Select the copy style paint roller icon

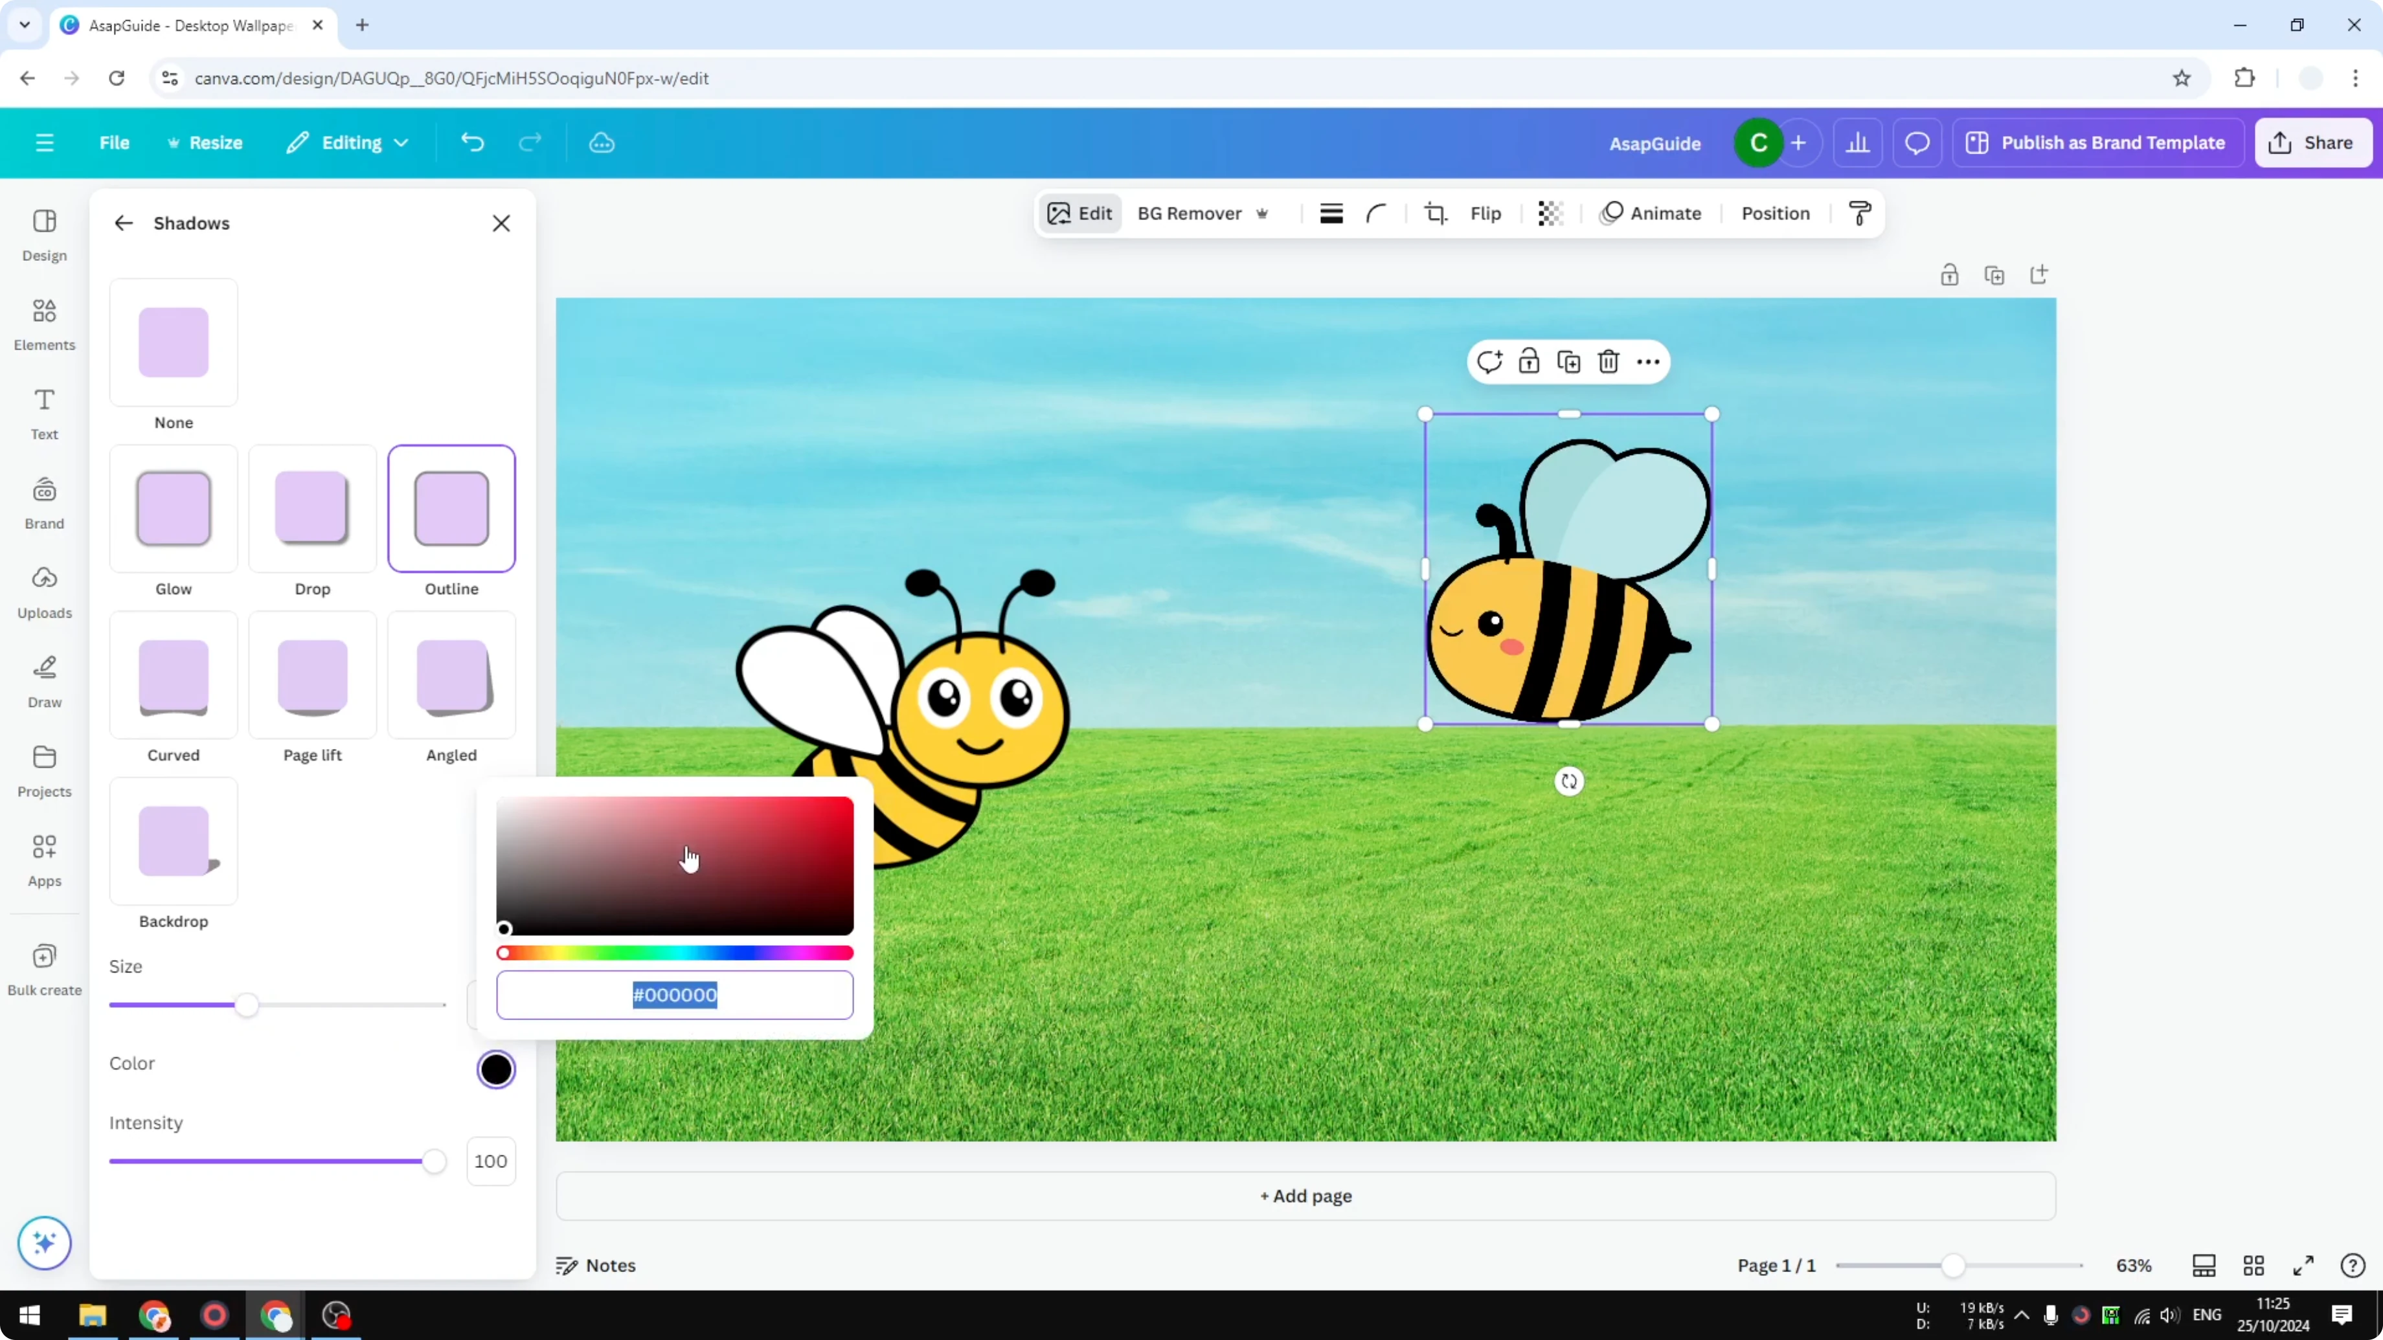(1859, 213)
